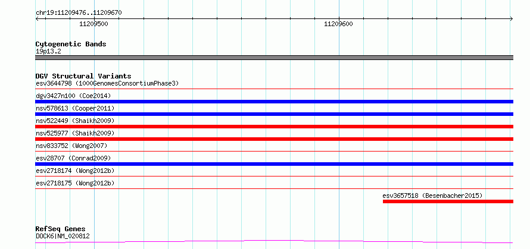Screen dimensions: 530x249
Task: Open variant esv3657518 (Besenbacher2015) label
Action: pyautogui.click(x=432, y=196)
